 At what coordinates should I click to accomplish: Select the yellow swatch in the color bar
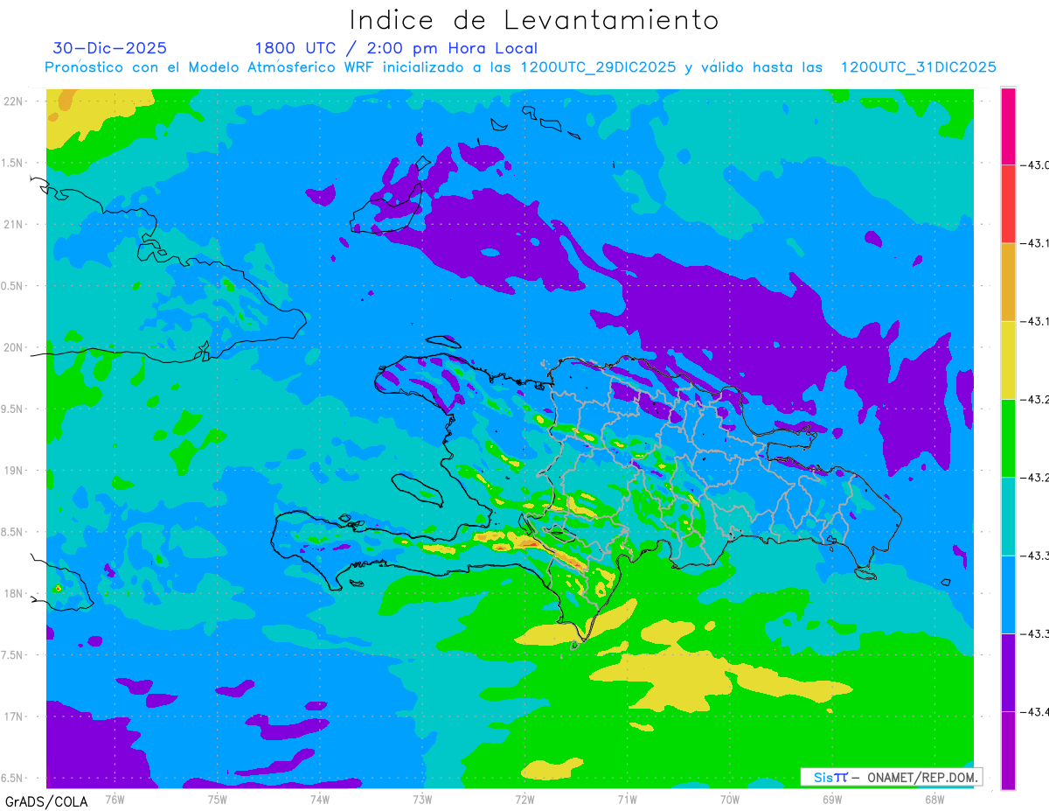click(x=1008, y=360)
